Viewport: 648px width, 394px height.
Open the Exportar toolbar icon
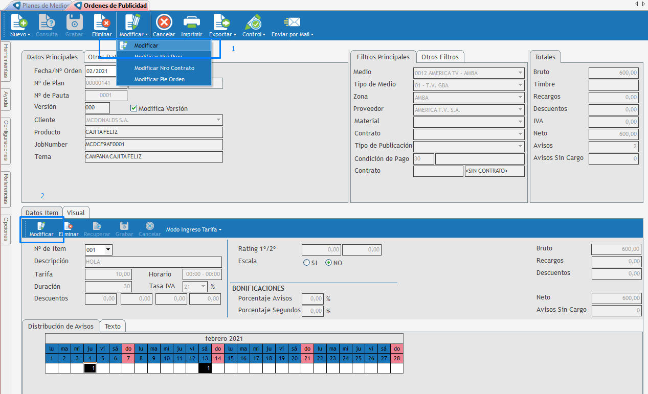222,23
